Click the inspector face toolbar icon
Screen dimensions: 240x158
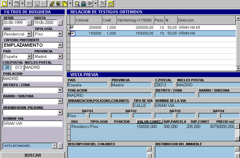click(x=58, y=4)
